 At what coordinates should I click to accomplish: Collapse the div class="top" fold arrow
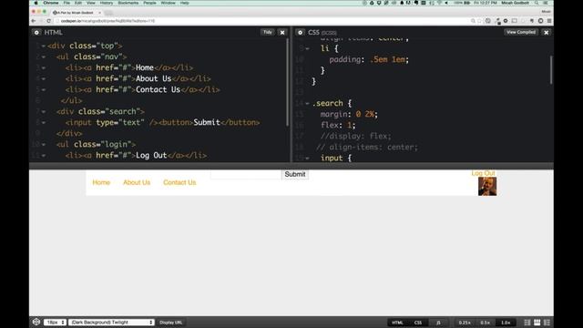pyautogui.click(x=44, y=46)
